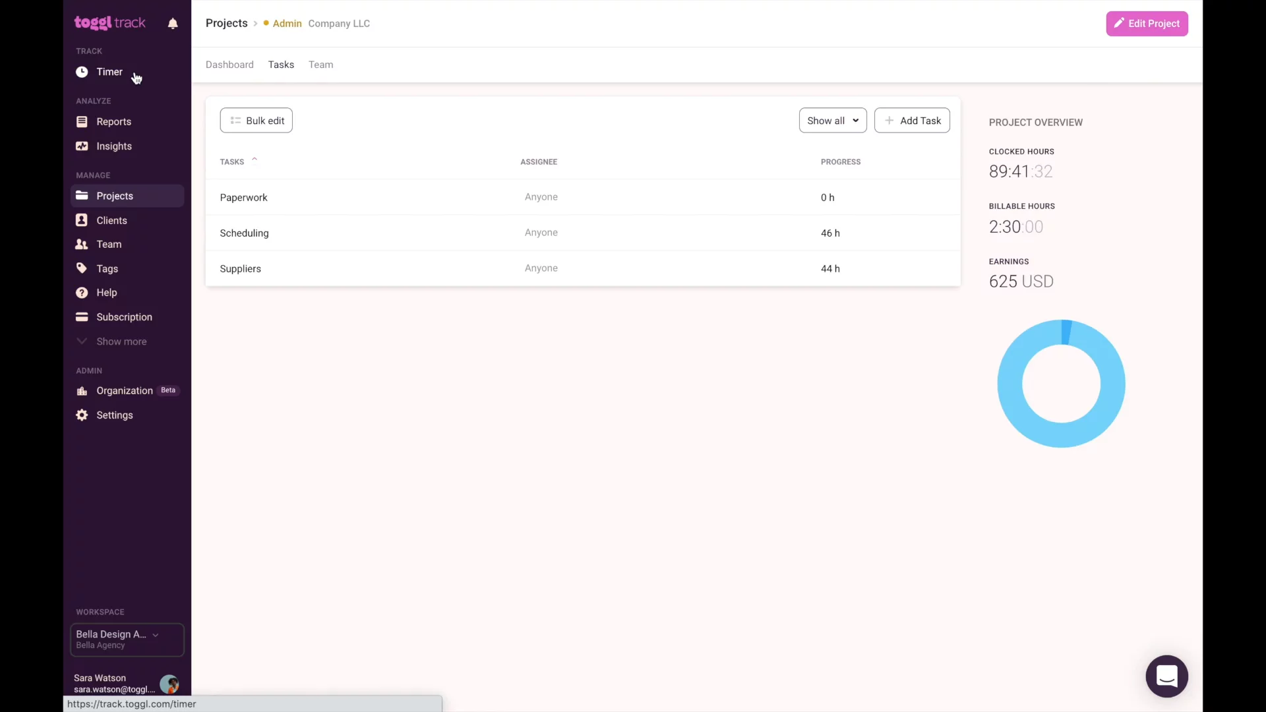The image size is (1266, 712).
Task: Open Help question mark icon
Action: [x=82, y=293]
